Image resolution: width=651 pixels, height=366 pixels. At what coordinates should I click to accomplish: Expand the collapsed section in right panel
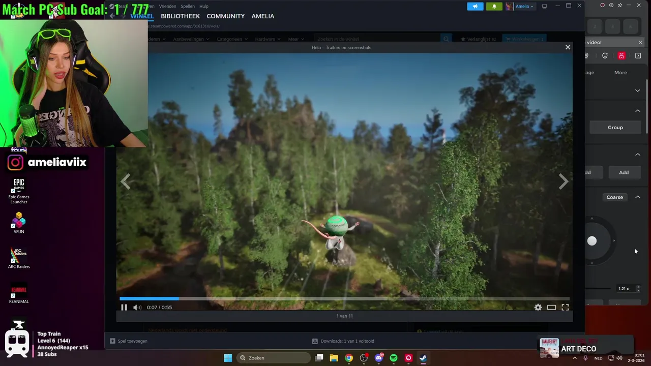coord(638,90)
